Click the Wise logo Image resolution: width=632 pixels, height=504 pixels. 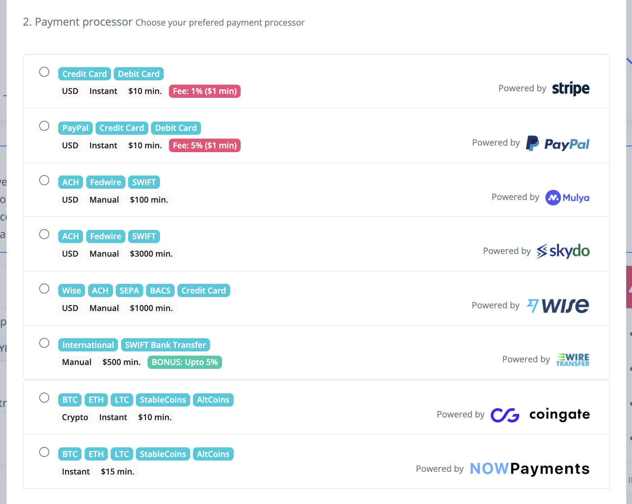pos(557,306)
